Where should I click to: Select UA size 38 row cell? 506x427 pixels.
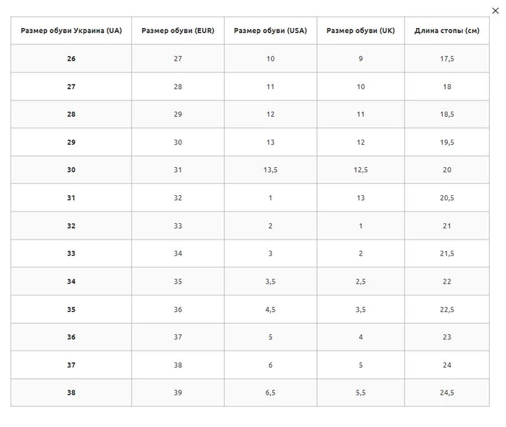(71, 393)
